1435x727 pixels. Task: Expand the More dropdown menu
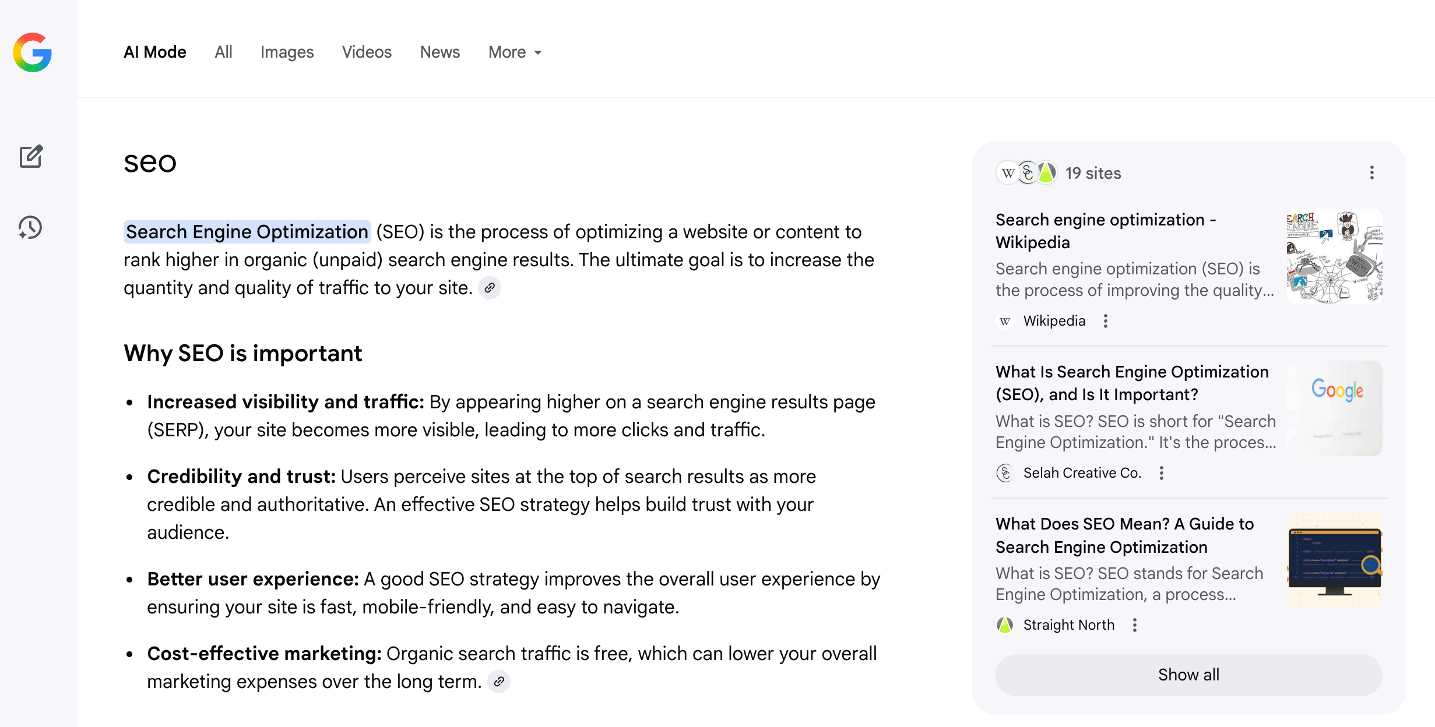[x=515, y=52]
